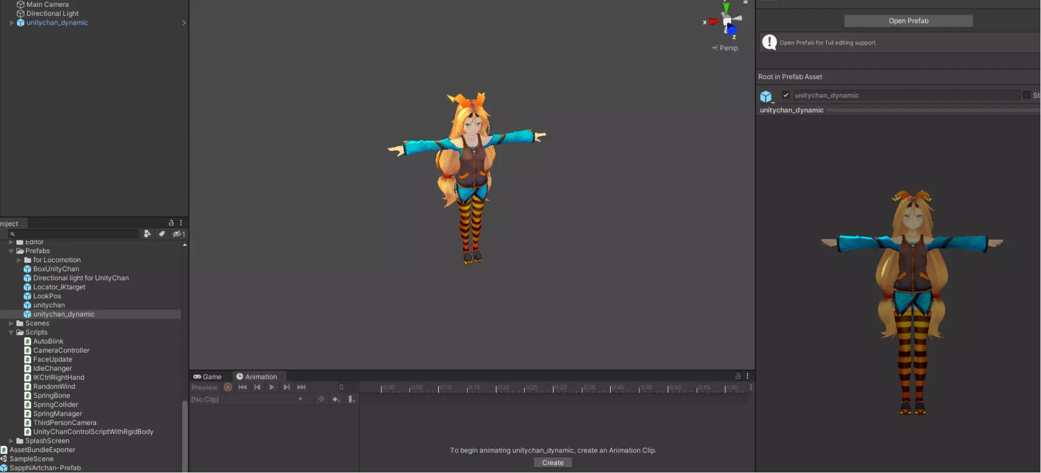Viewport: 1041px width, 473px height.
Task: Select the Animation tab
Action: tap(257, 377)
